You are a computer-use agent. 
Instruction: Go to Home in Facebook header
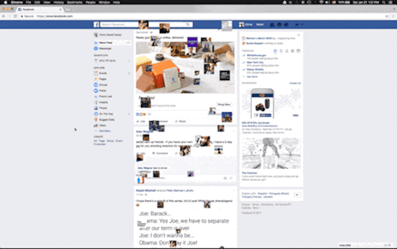(x=260, y=24)
